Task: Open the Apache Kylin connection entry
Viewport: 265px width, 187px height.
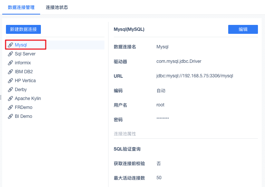Action: [28, 99]
